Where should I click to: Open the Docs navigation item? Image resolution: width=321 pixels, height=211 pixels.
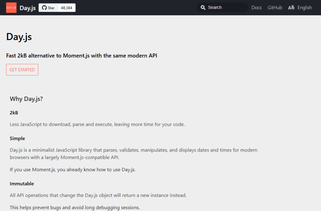(256, 8)
